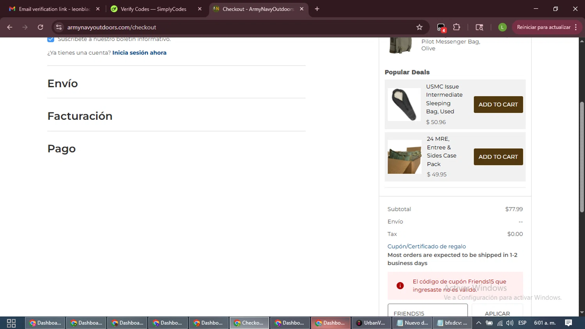Click the ESP language indicator
Image resolution: width=585 pixels, height=329 pixels.
[522, 323]
